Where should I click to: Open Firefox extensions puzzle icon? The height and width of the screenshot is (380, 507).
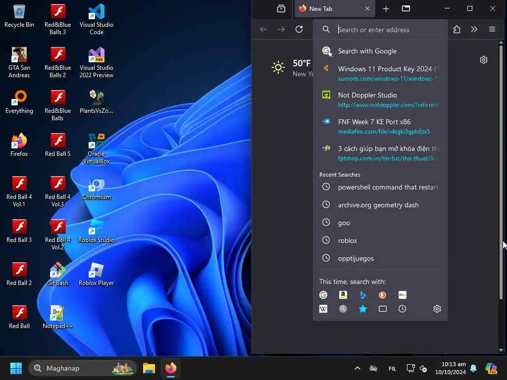[456, 29]
